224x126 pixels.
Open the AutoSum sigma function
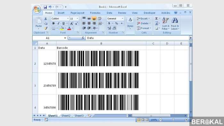click(x=156, y=19)
